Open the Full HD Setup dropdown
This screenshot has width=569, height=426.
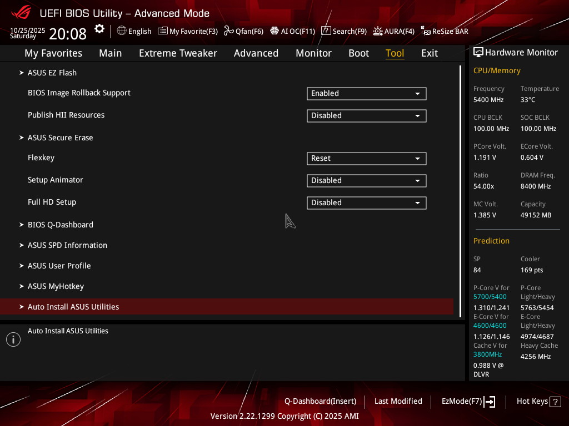tap(366, 203)
